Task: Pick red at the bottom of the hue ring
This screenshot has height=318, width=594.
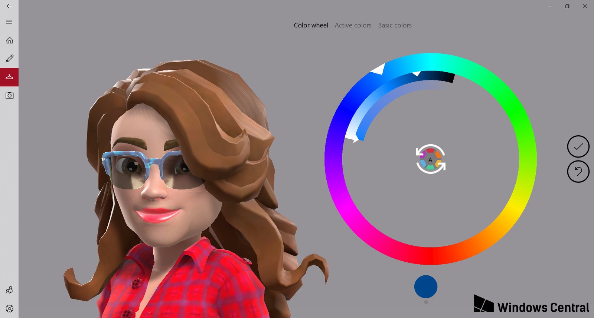Action: pos(431,256)
